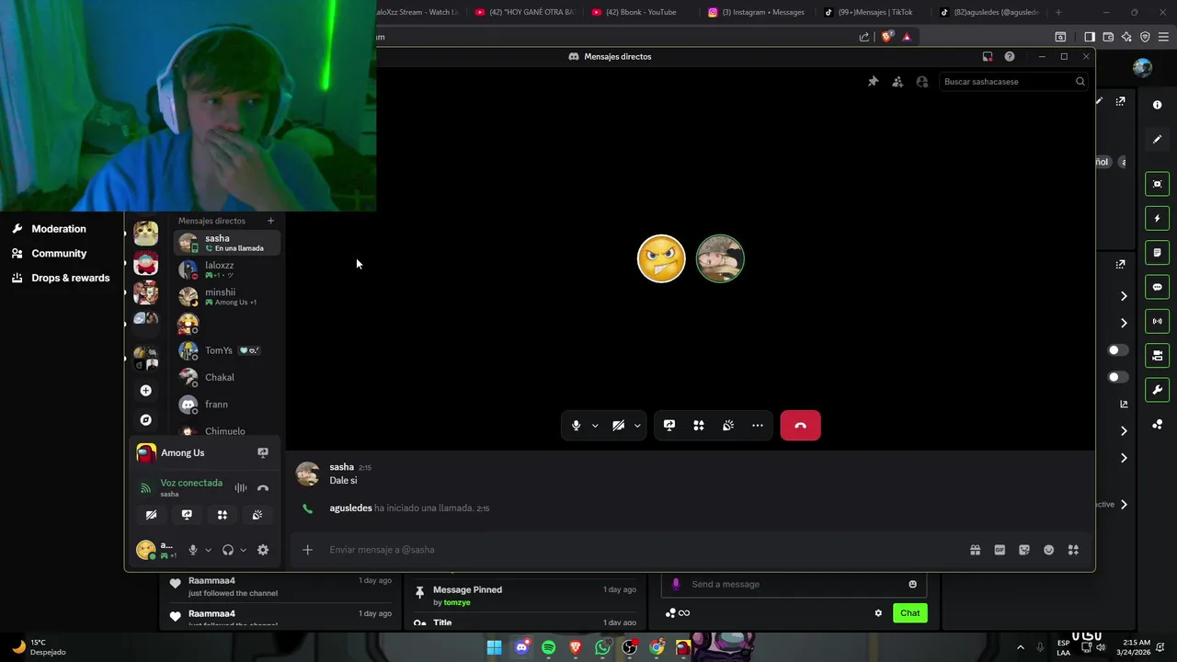Hang up the call with red button
Screen dimensions: 1177x662
tap(800, 426)
